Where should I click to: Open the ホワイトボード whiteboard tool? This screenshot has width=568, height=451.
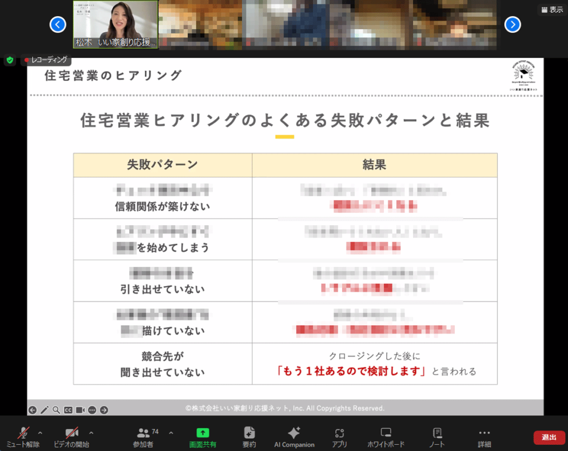pyautogui.click(x=386, y=437)
